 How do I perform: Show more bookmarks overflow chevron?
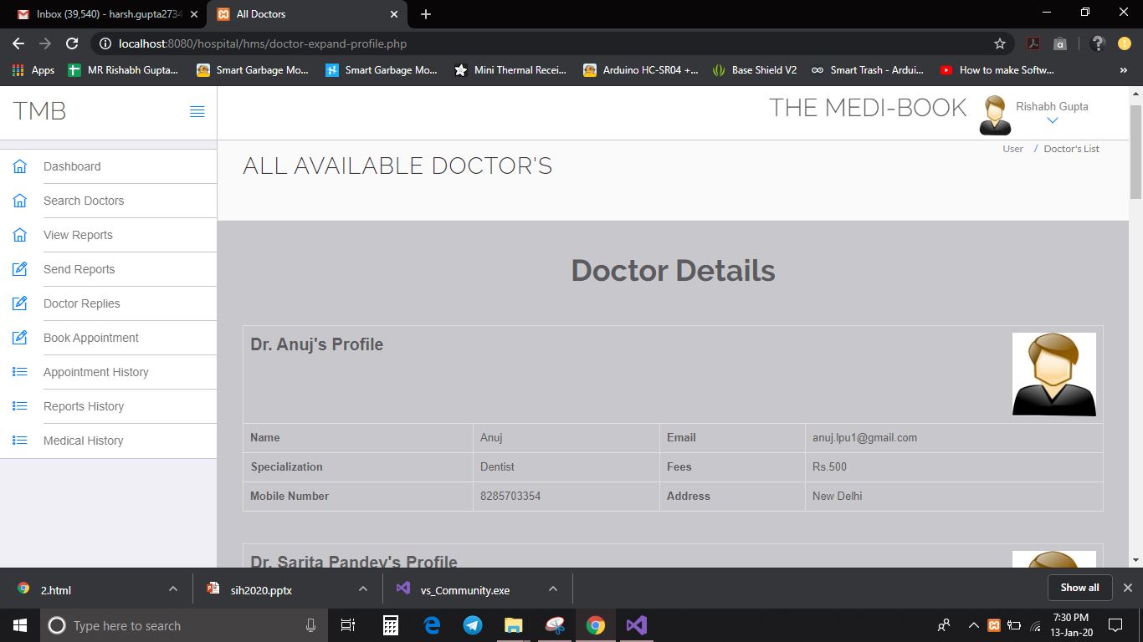pos(1124,70)
